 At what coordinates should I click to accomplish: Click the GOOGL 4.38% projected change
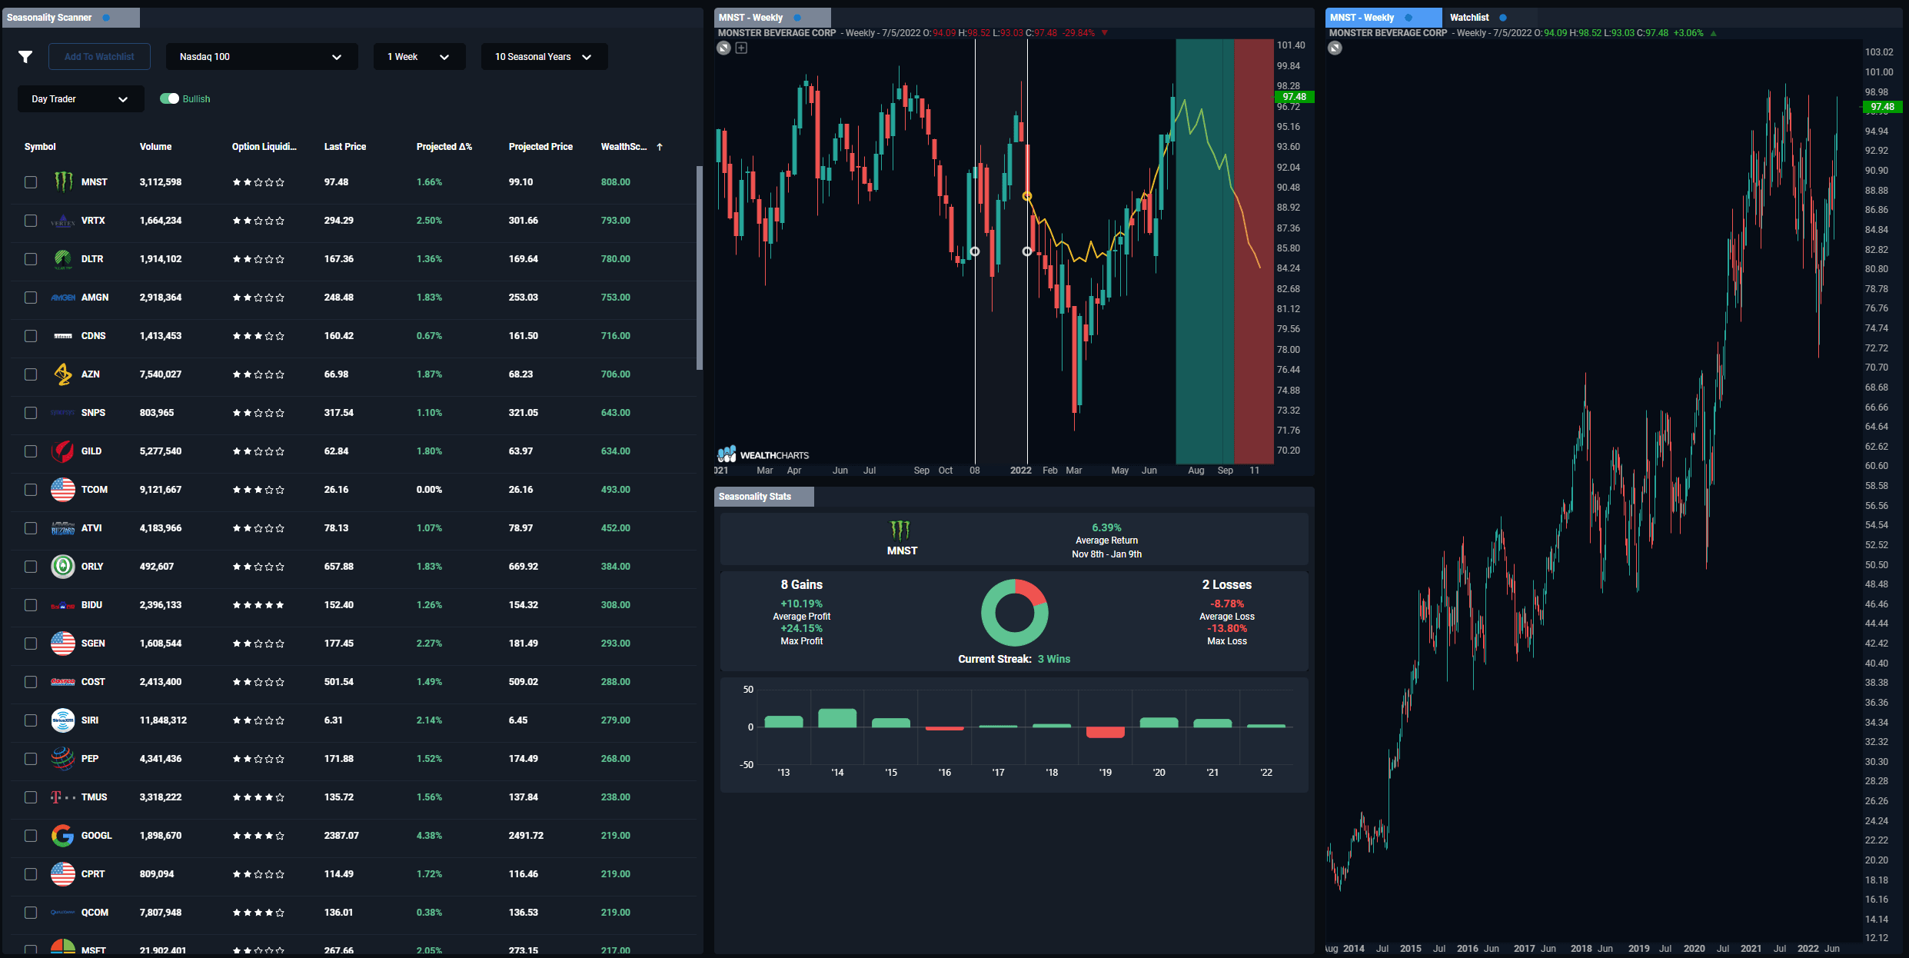[429, 836]
